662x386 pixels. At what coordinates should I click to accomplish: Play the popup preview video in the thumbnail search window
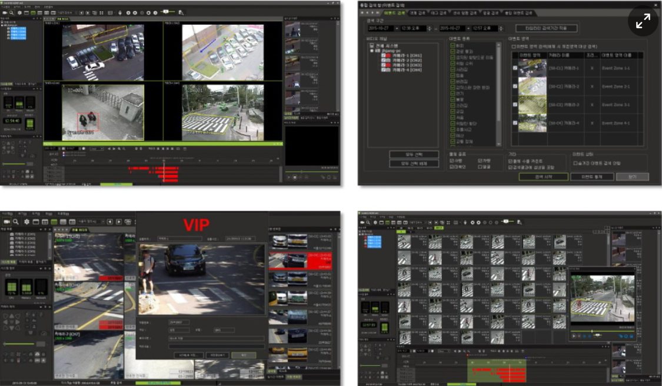tap(574, 336)
